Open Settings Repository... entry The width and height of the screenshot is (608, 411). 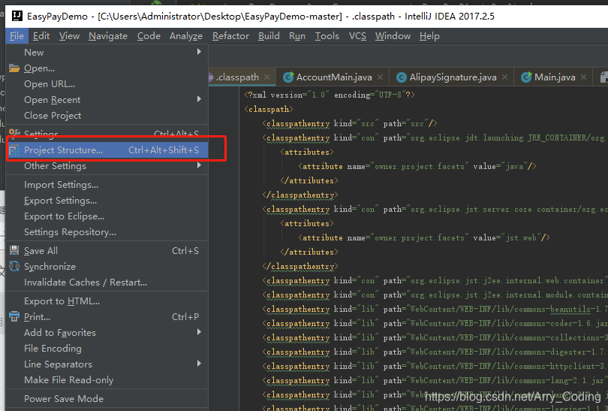107,232
